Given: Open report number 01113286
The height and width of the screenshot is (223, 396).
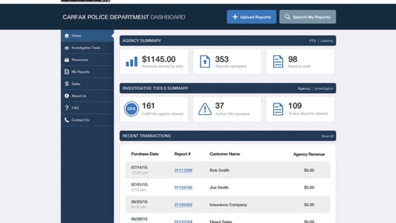Looking at the screenshot, I should click(x=183, y=170).
